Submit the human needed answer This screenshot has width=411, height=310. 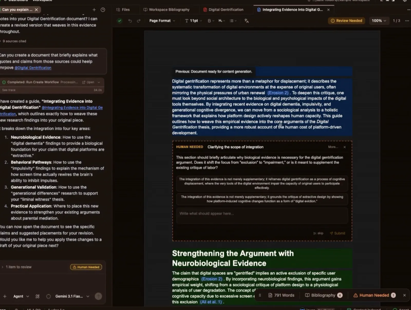point(338,233)
